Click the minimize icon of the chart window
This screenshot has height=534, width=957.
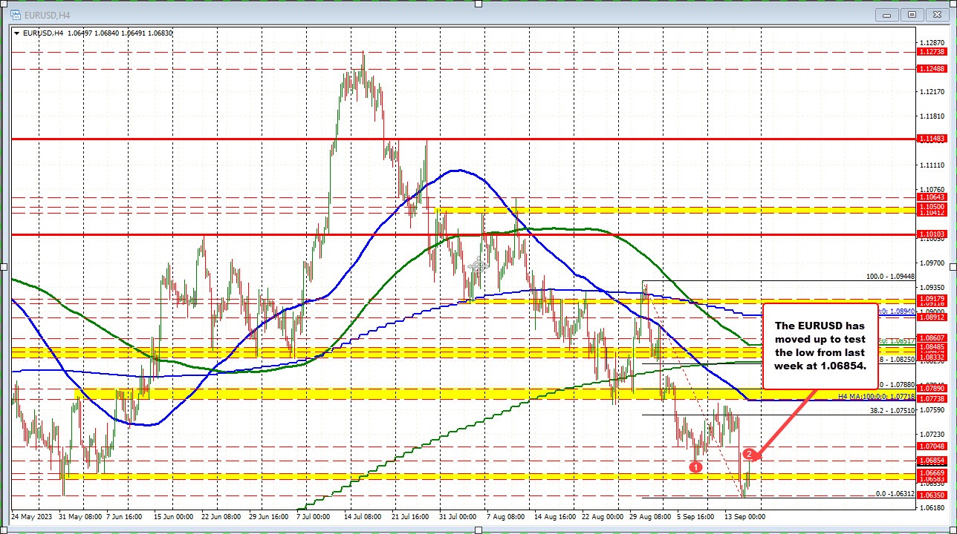886,15
